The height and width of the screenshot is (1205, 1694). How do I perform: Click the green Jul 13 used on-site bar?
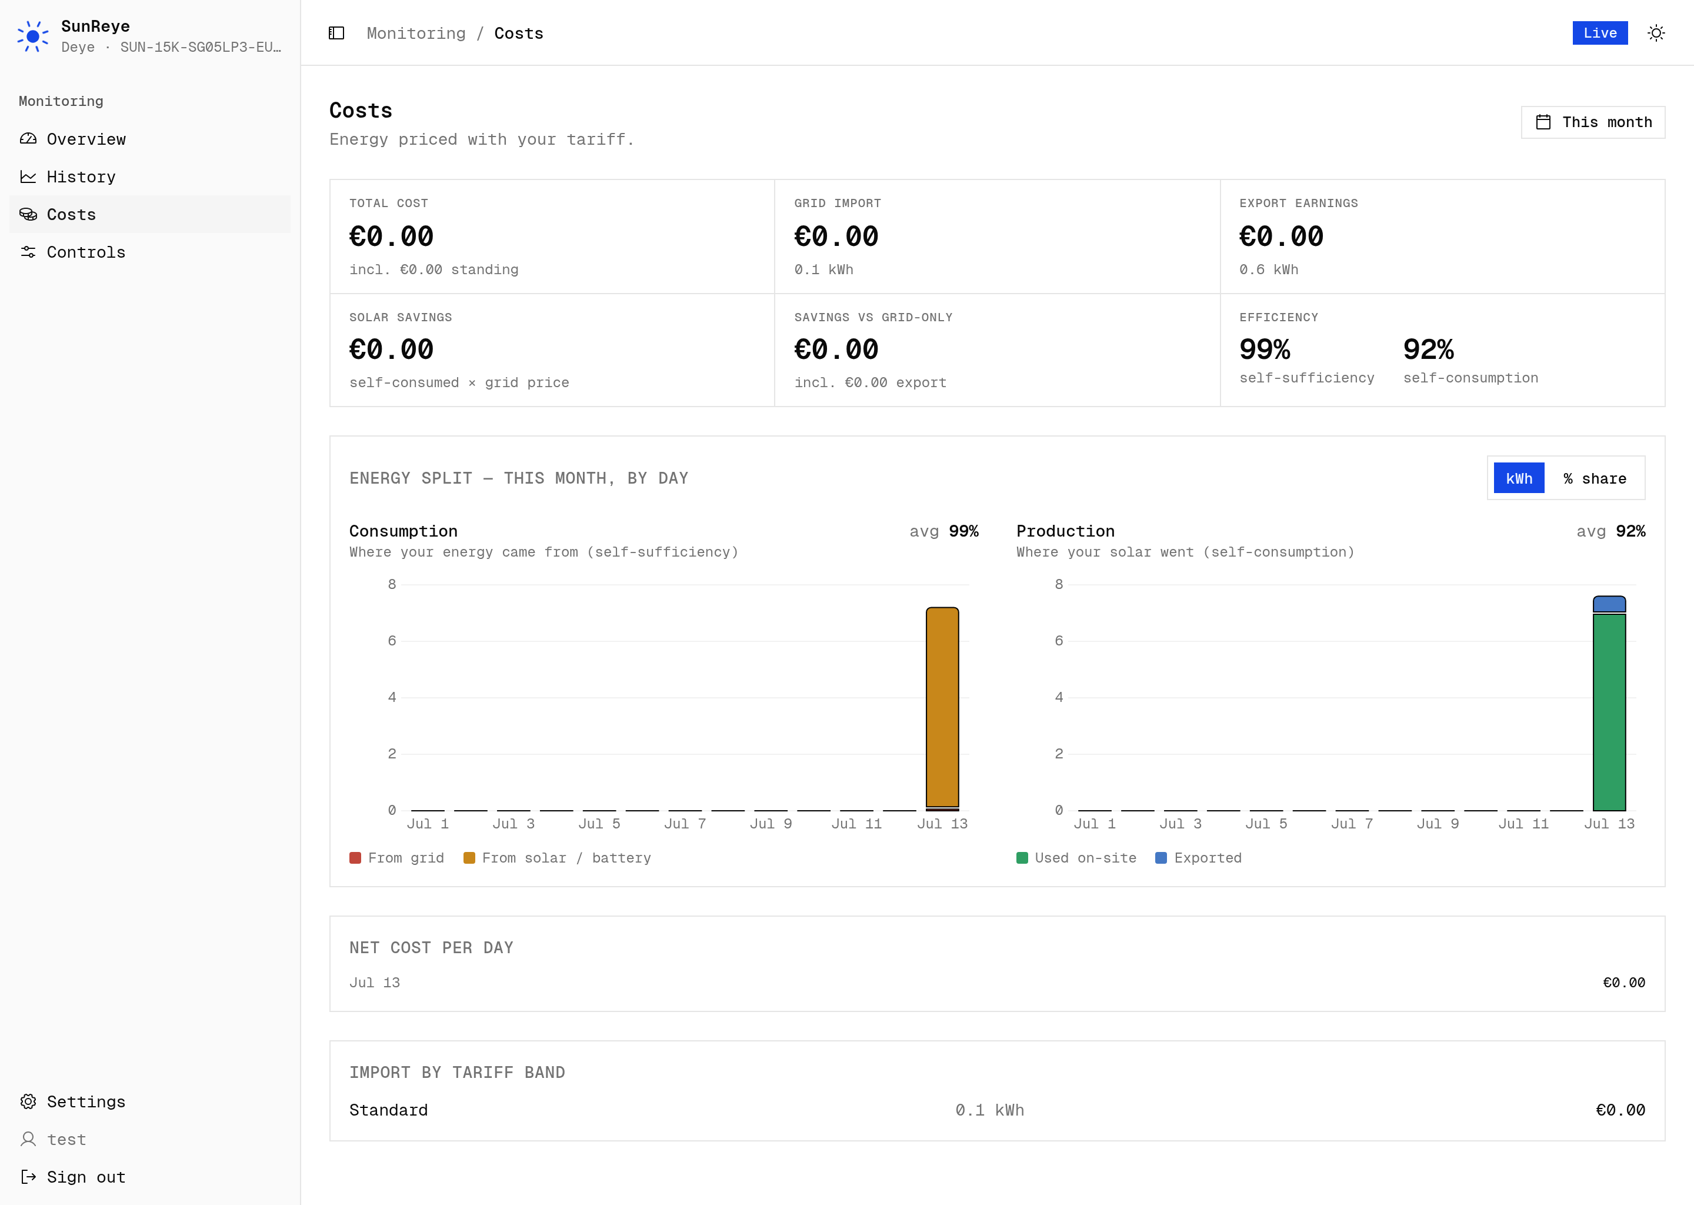tap(1609, 713)
